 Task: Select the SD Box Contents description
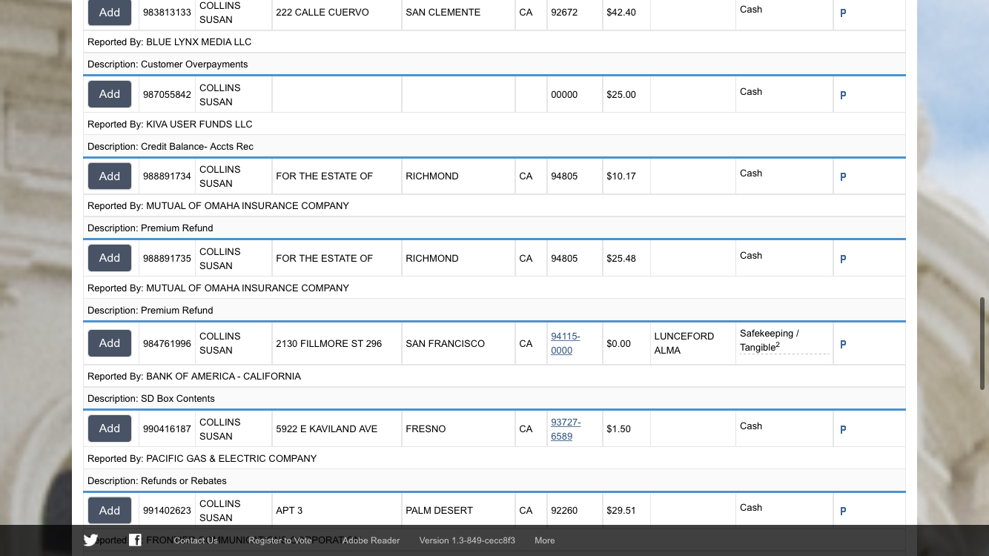pos(151,399)
